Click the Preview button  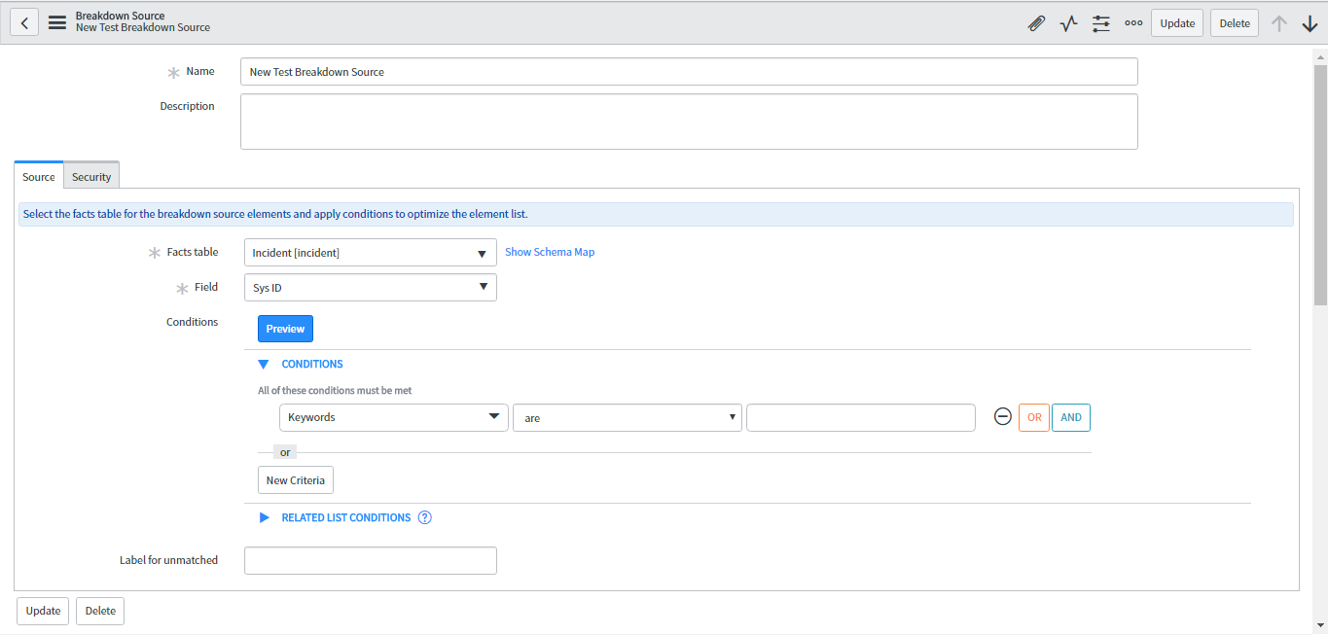pyautogui.click(x=284, y=328)
